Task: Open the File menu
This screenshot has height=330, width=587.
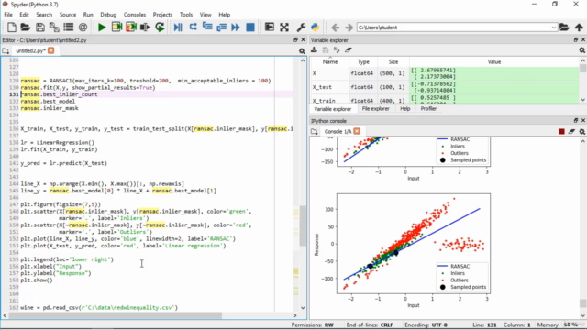Action: [x=8, y=15]
